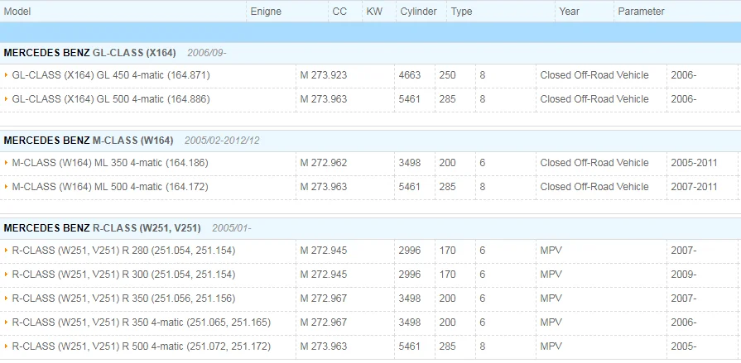This screenshot has width=741, height=363.
Task: Select M-CLASS (W164) ML 500 4-matic (164.172)
Action: point(110,187)
